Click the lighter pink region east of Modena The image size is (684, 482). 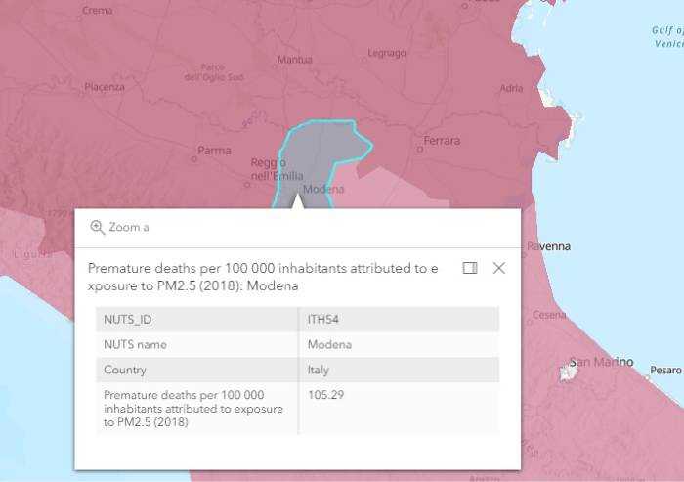click(x=410, y=186)
